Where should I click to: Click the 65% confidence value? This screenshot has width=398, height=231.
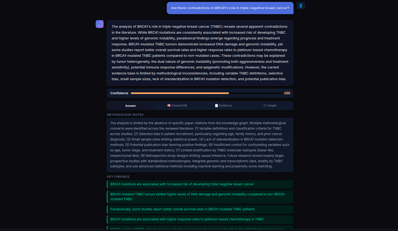287,93
